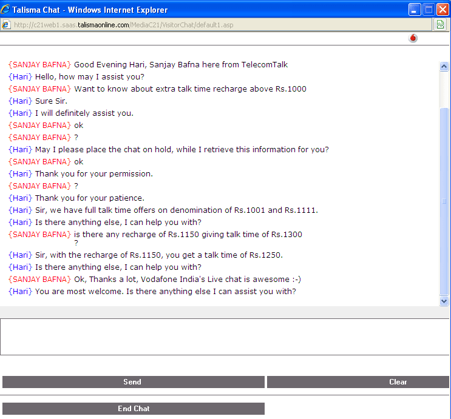Click message about denomination of Rs.1001 and Rs.1111
451x419 pixels.
coord(177,210)
